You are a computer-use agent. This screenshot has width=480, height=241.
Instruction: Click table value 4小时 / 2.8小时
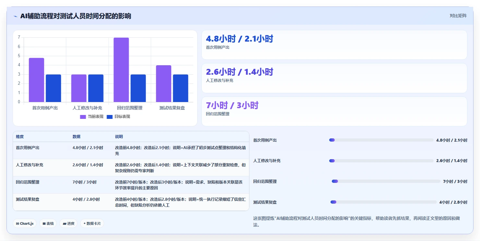86,199
